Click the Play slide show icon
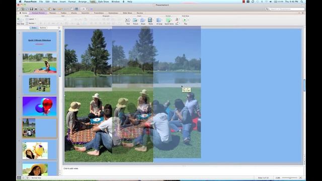This screenshot has width=322, height=181. pos(185,20)
